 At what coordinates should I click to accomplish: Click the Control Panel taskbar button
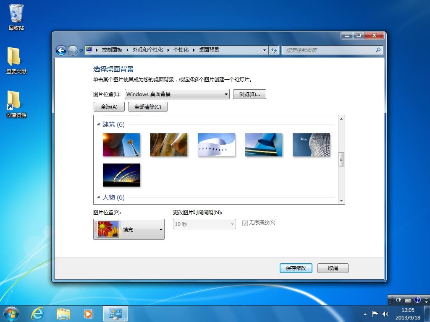tap(115, 314)
